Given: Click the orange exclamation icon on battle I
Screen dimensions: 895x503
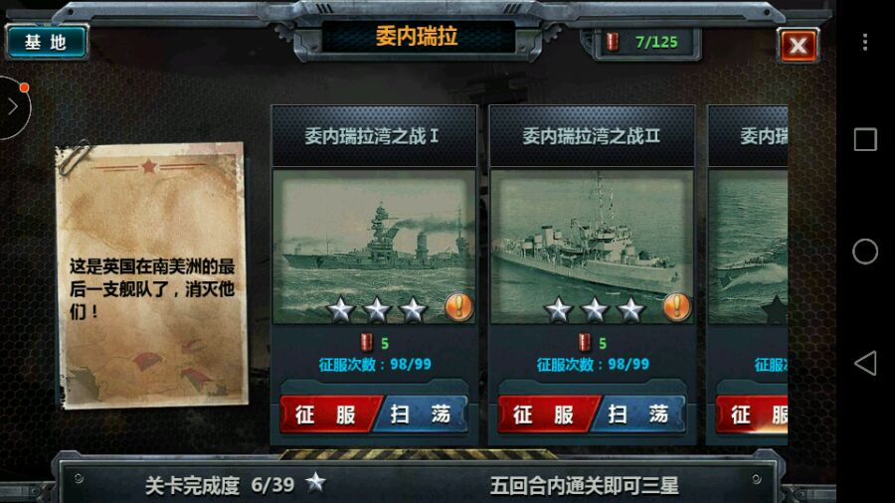Looking at the screenshot, I should point(458,307).
